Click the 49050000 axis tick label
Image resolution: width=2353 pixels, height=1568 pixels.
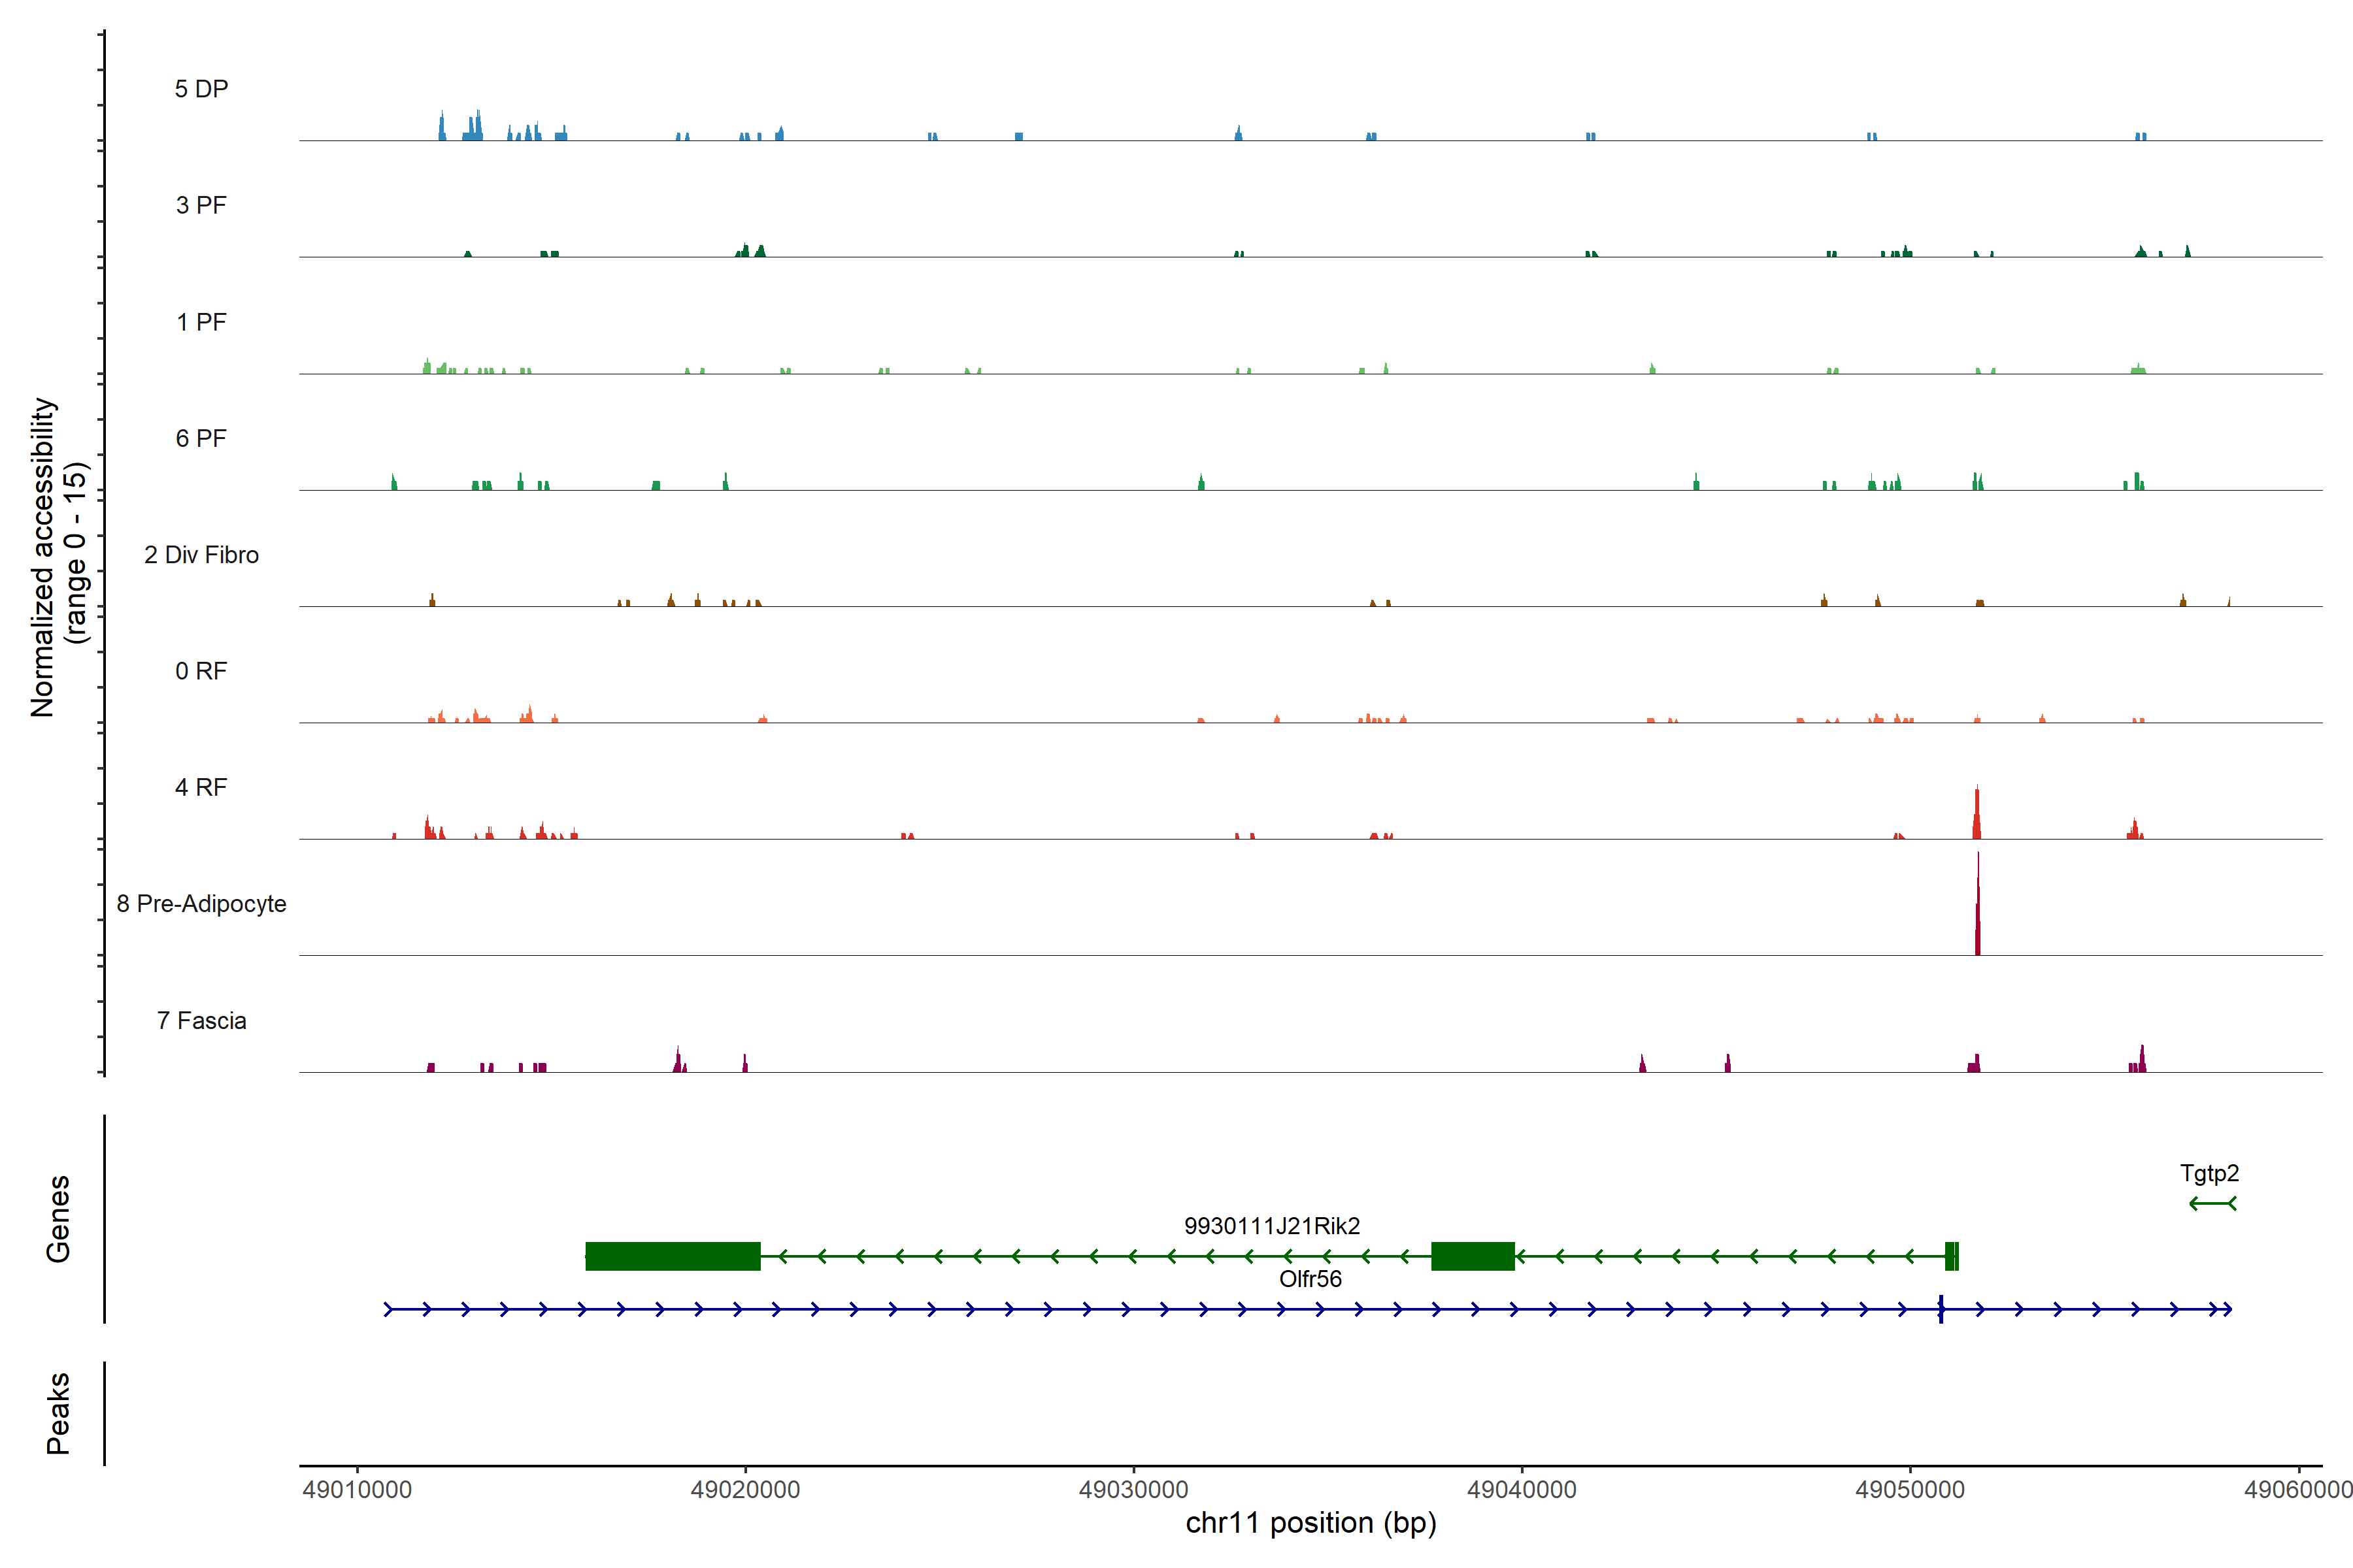[1910, 1489]
